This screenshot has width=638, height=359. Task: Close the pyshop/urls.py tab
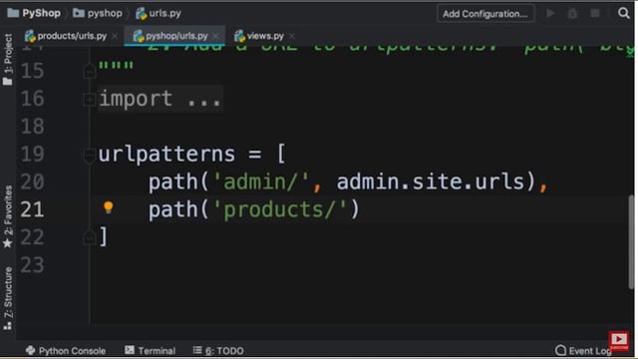coord(215,36)
